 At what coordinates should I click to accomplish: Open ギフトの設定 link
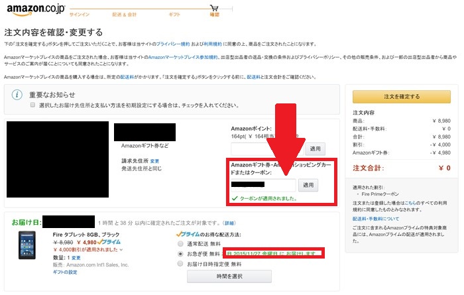coord(65,272)
